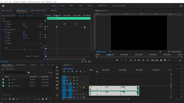Export frame with camera icon
Image resolution: width=184 pixels, height=103 pixels.
tap(161, 60)
